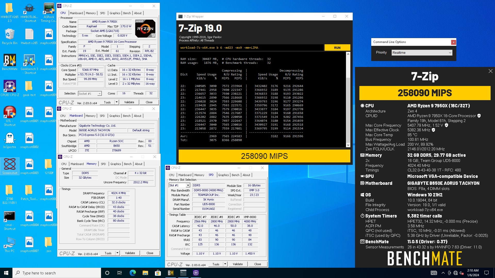Click taskbar search box

pos(57,273)
